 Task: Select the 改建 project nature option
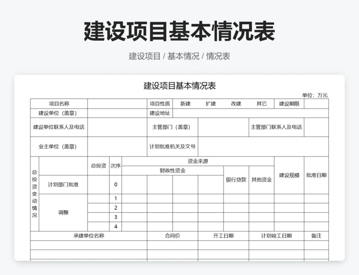(236, 104)
